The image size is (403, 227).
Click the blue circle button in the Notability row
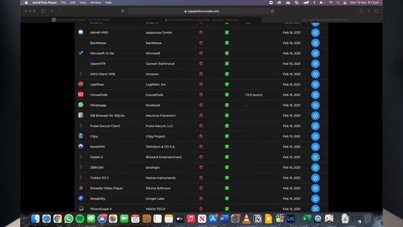point(315,199)
